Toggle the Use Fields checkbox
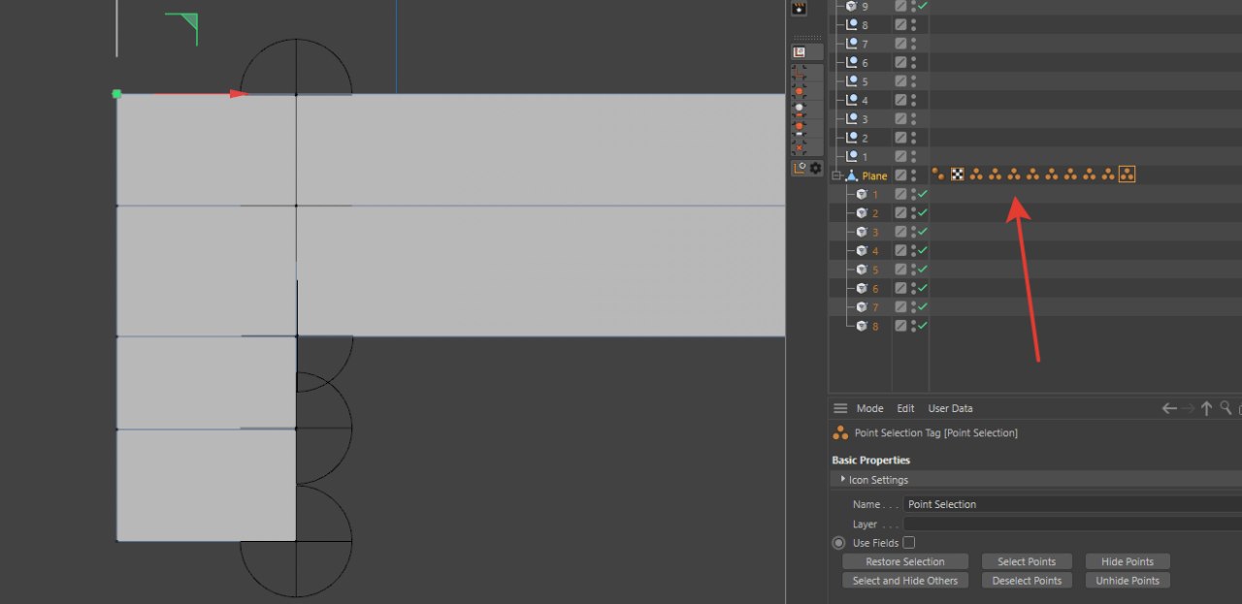This screenshot has height=604, width=1242. point(909,543)
